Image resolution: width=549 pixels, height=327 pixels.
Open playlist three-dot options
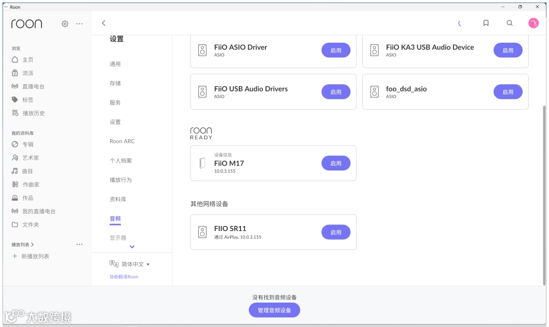click(x=79, y=244)
